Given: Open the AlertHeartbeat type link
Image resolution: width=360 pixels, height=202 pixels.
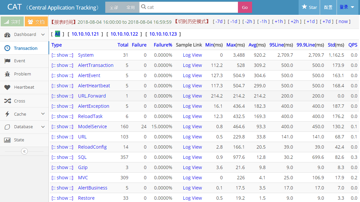Looking at the screenshot, I should pos(94,86).
